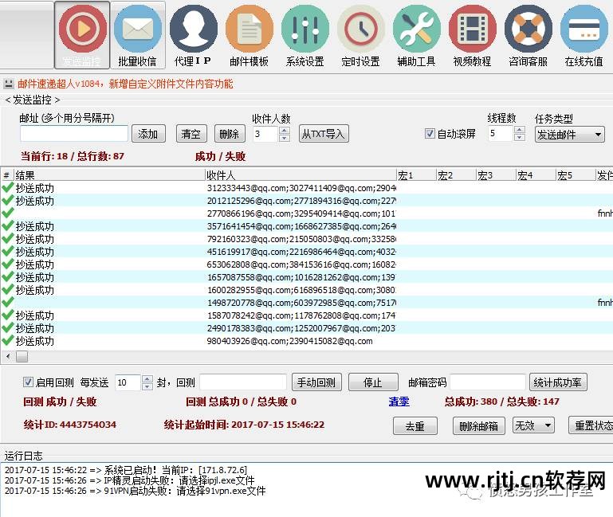
Task: Click the 宏3 column header
Action: pyautogui.click(x=496, y=175)
